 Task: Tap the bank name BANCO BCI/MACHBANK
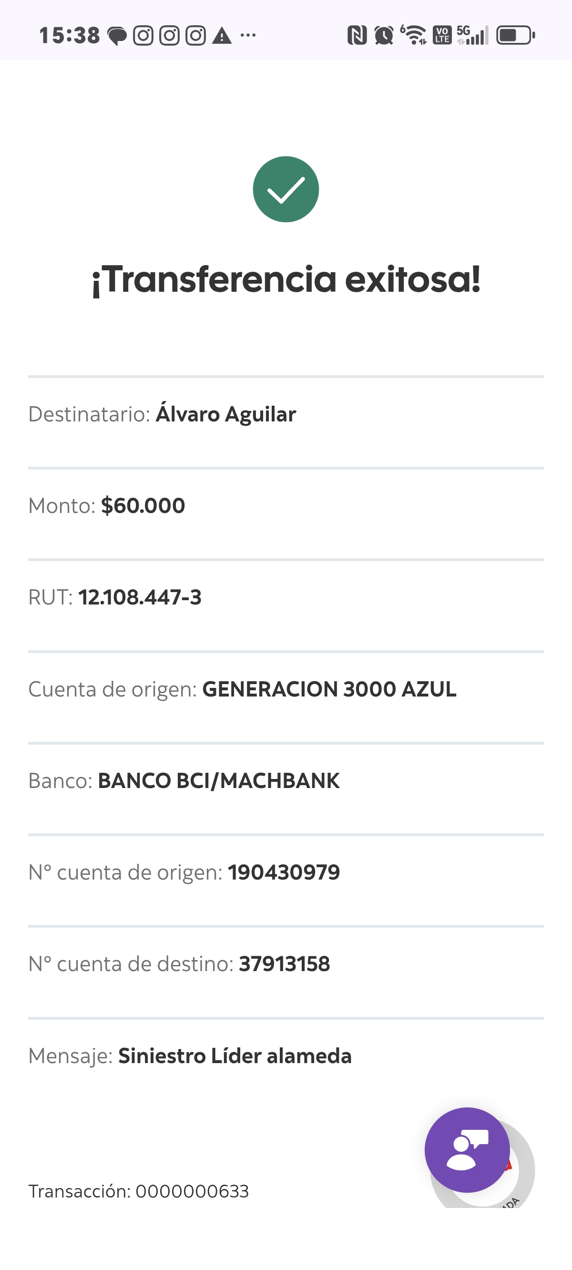point(218,781)
